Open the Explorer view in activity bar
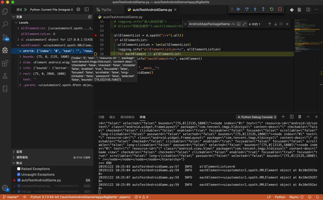The image size is (323, 200). (5, 12)
